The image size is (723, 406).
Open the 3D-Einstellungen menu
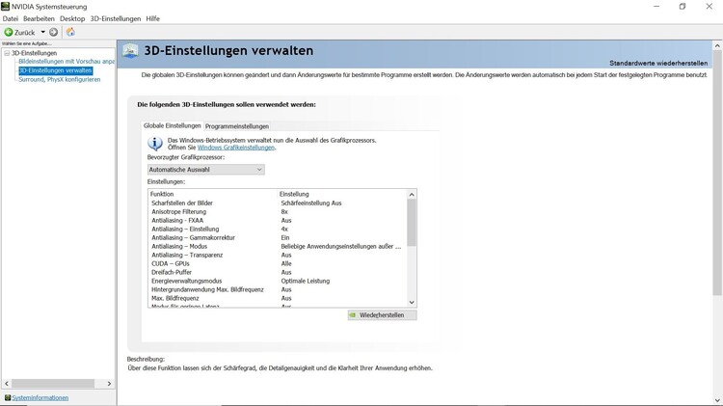tap(116, 19)
